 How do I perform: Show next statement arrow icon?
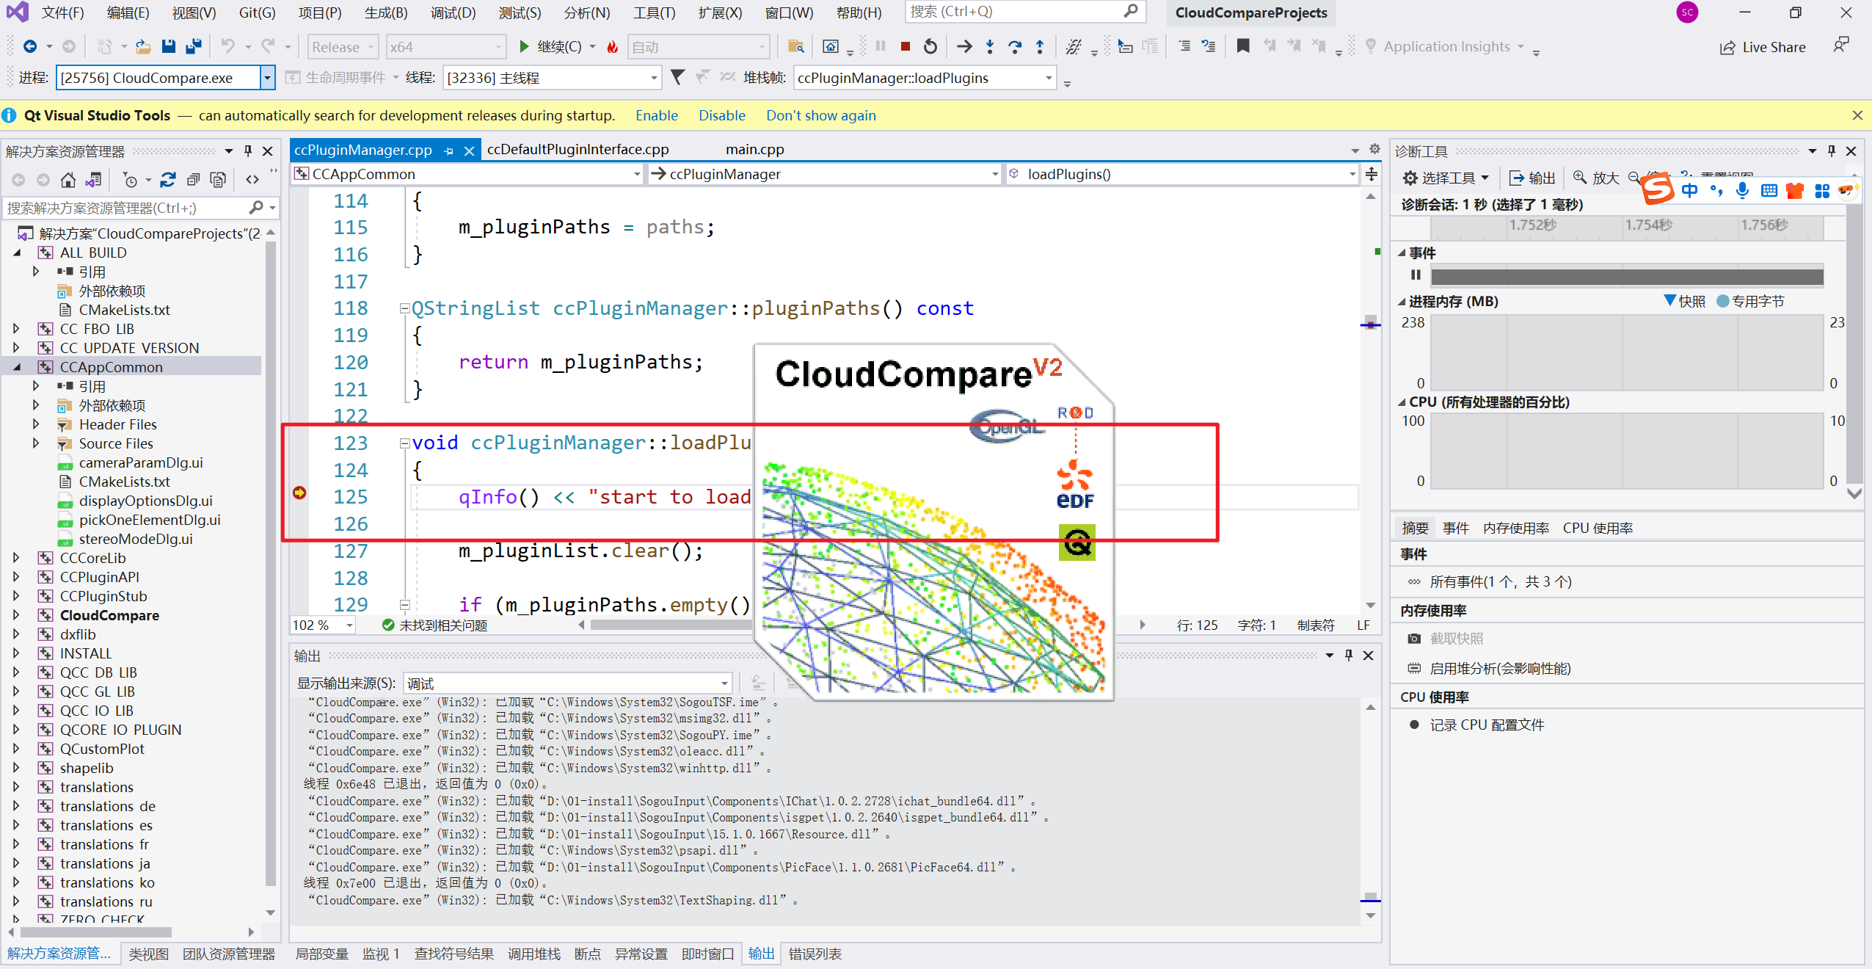(964, 46)
